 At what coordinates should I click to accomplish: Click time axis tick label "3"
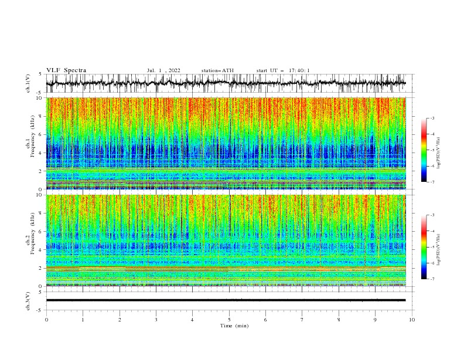point(156,320)
